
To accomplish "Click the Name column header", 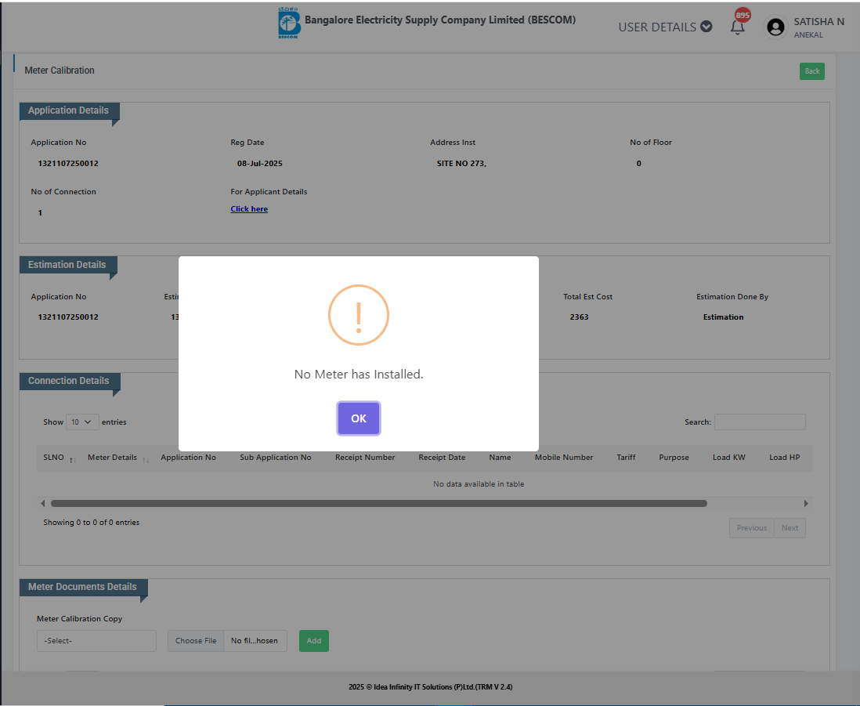I will [x=500, y=458].
